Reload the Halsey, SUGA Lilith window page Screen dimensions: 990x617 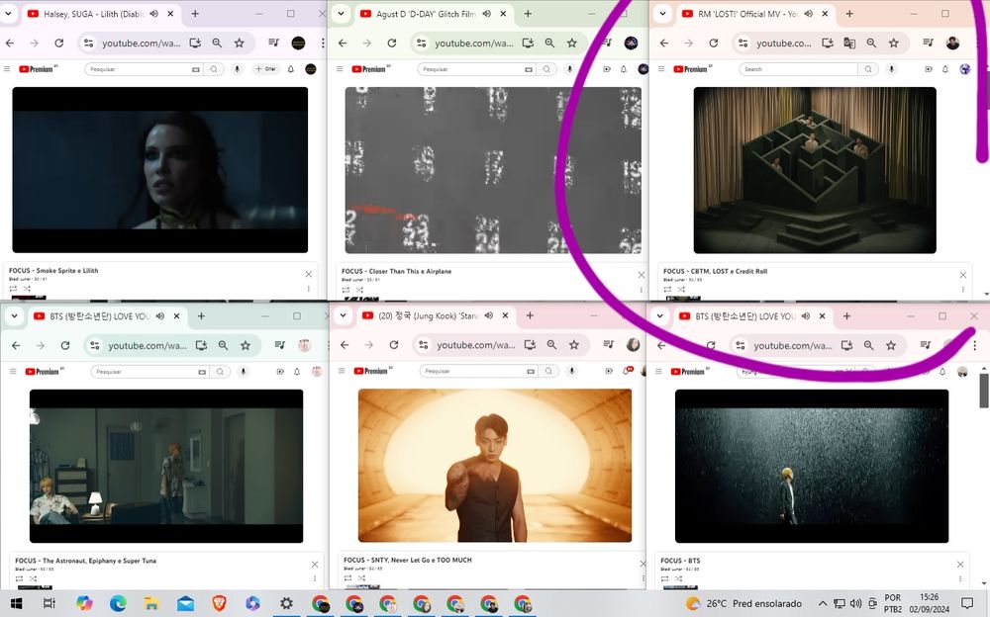(58, 43)
